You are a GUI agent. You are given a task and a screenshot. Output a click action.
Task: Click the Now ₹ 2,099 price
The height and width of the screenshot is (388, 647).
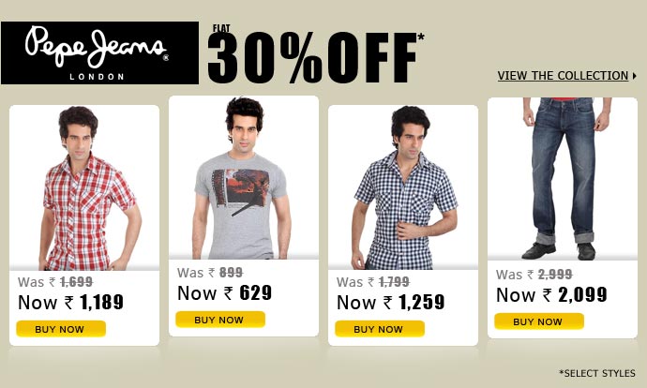[x=551, y=295]
